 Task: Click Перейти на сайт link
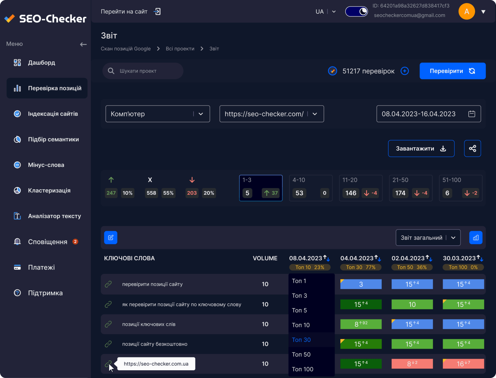tap(124, 11)
